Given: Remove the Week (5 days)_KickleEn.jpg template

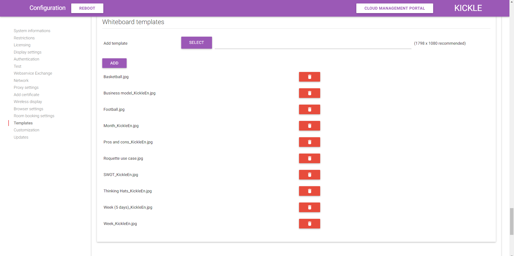Looking at the screenshot, I should (x=309, y=207).
